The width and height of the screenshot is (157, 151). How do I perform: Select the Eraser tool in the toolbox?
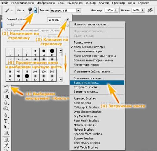tap(6, 91)
